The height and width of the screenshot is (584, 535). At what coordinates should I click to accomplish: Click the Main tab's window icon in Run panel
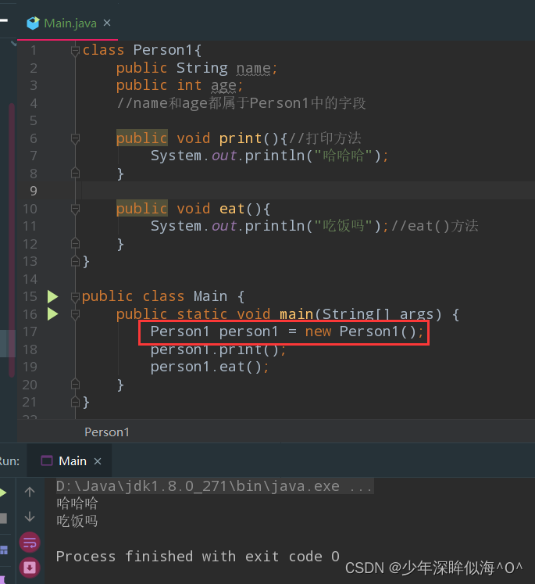click(x=47, y=461)
